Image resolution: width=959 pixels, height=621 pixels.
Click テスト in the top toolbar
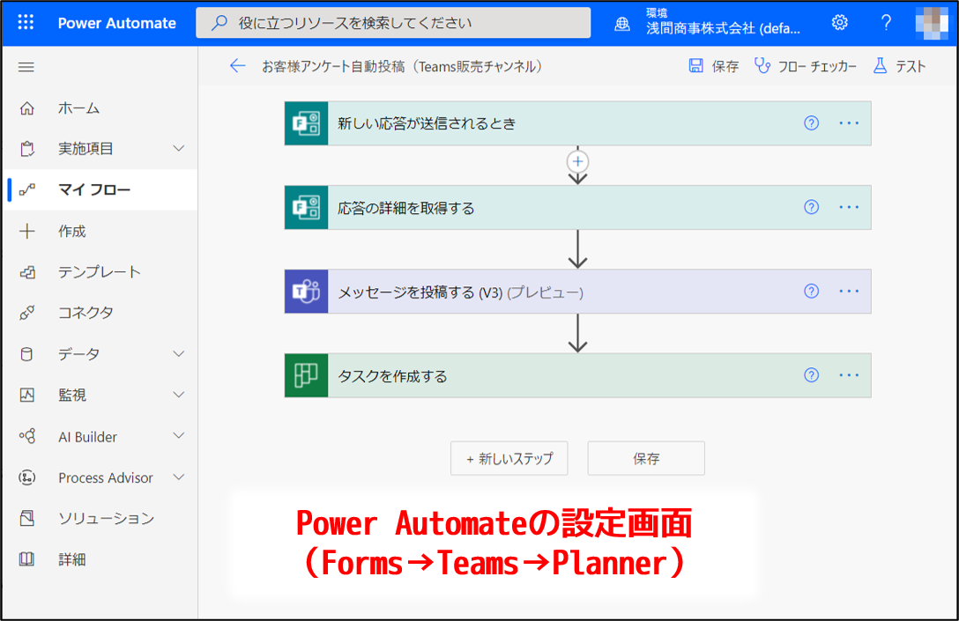click(900, 66)
